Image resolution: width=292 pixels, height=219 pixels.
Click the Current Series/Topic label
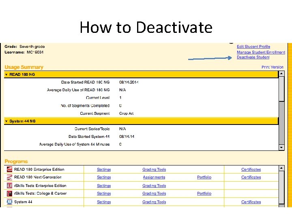tap(92, 129)
